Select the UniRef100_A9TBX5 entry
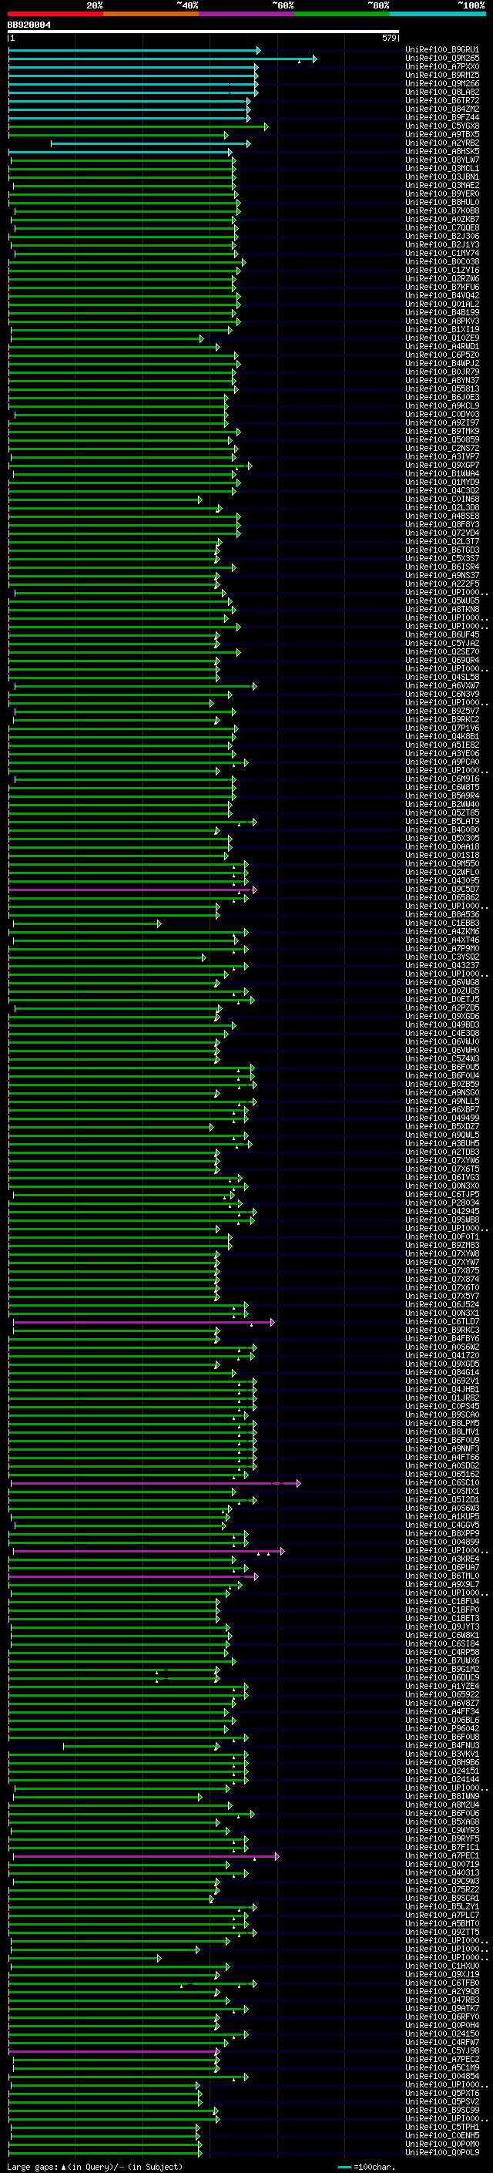 click(441, 134)
